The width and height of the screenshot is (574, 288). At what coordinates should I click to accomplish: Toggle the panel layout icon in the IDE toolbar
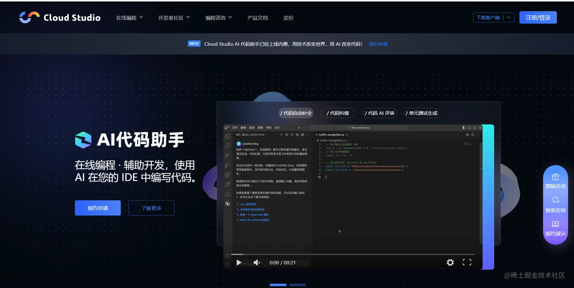coord(470,128)
